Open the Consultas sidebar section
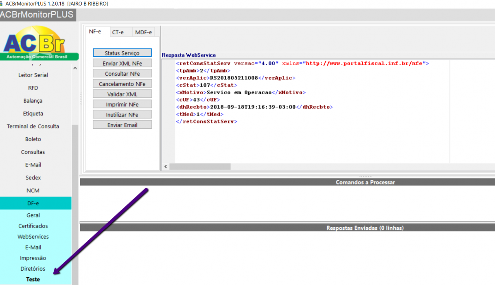495x285 pixels. click(33, 152)
